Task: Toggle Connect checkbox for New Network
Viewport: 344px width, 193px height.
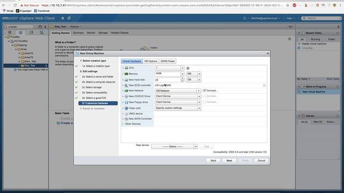Action: [204, 91]
